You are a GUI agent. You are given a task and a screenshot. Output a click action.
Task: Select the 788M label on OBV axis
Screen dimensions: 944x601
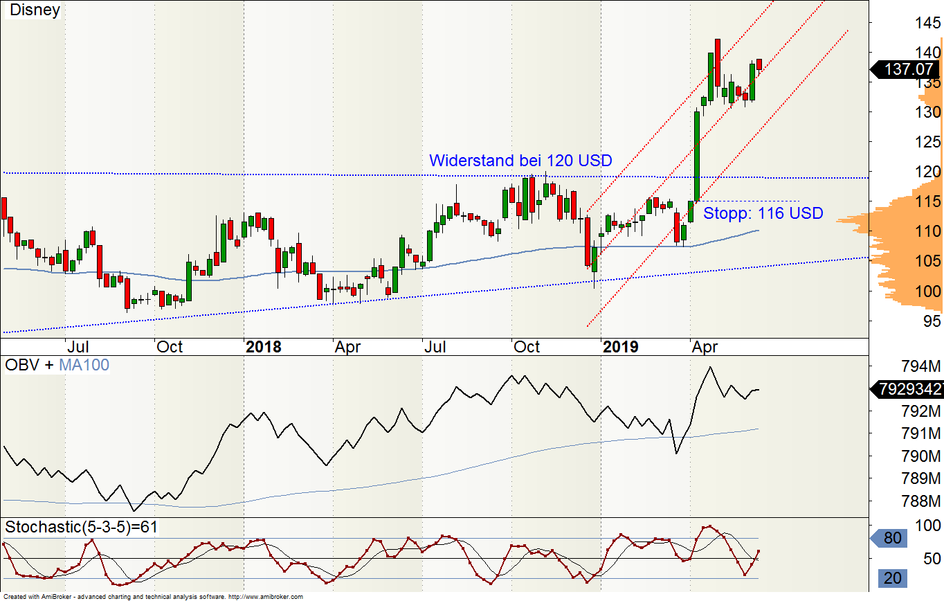point(923,501)
